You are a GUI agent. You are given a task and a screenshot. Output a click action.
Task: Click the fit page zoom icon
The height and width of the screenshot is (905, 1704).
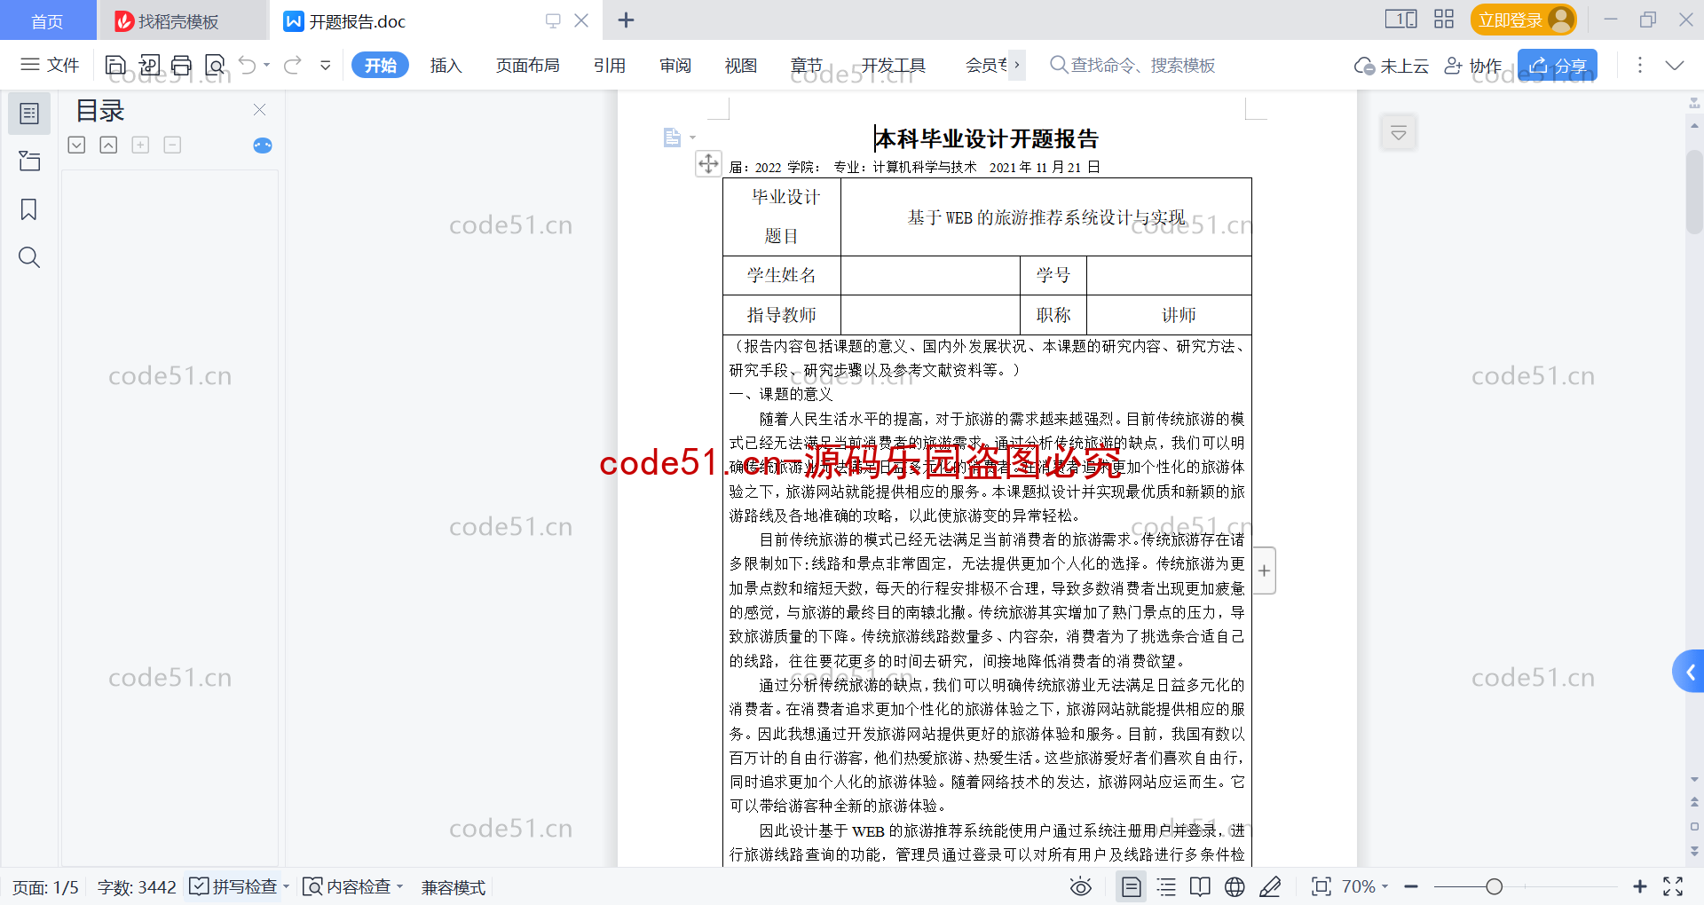[1321, 886]
